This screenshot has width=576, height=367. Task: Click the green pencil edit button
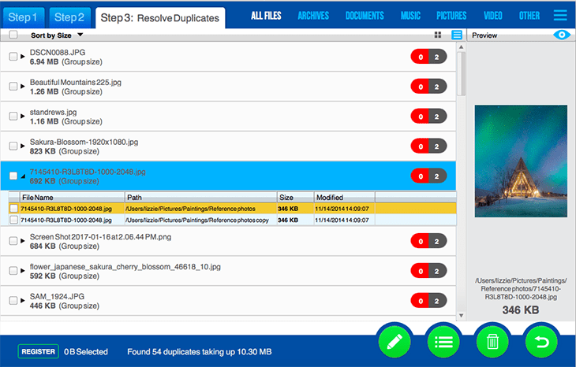tap(395, 342)
